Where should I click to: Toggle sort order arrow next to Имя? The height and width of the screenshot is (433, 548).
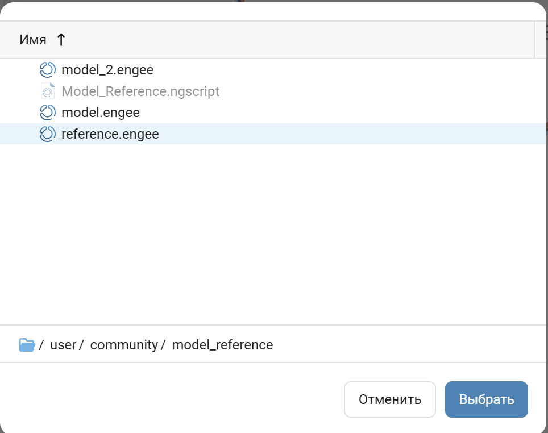61,39
